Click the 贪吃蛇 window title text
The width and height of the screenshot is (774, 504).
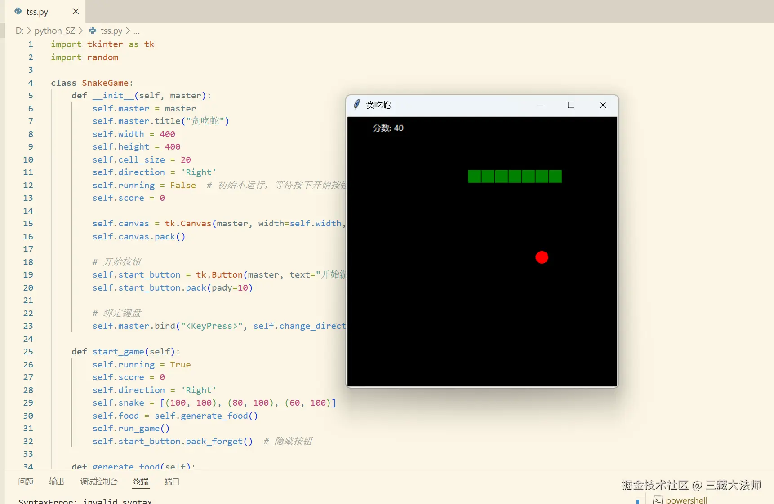coord(378,105)
